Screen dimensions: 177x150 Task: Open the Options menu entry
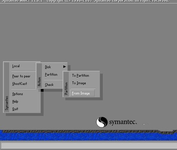tap(18, 94)
